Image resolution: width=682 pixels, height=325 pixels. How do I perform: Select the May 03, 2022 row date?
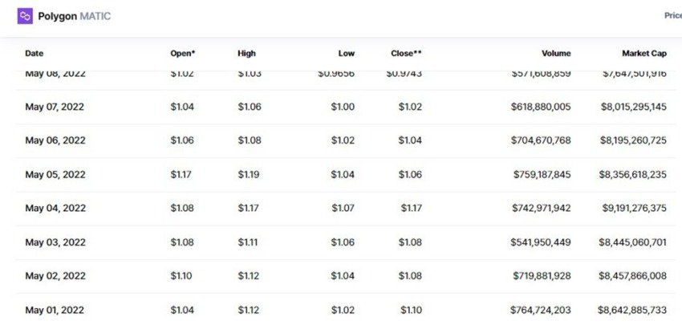coord(55,242)
